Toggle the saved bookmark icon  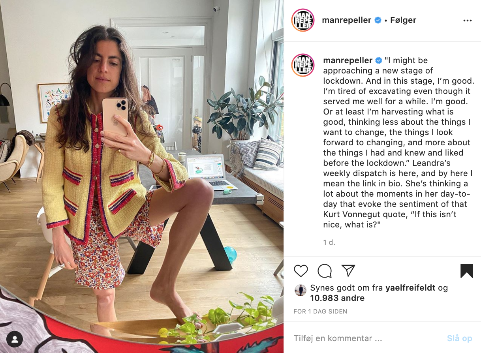pos(467,271)
